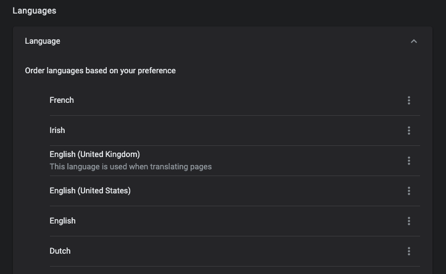Viewport: 446px width, 274px height.
Task: Click the English (United Kingdom) label
Action: (94, 154)
